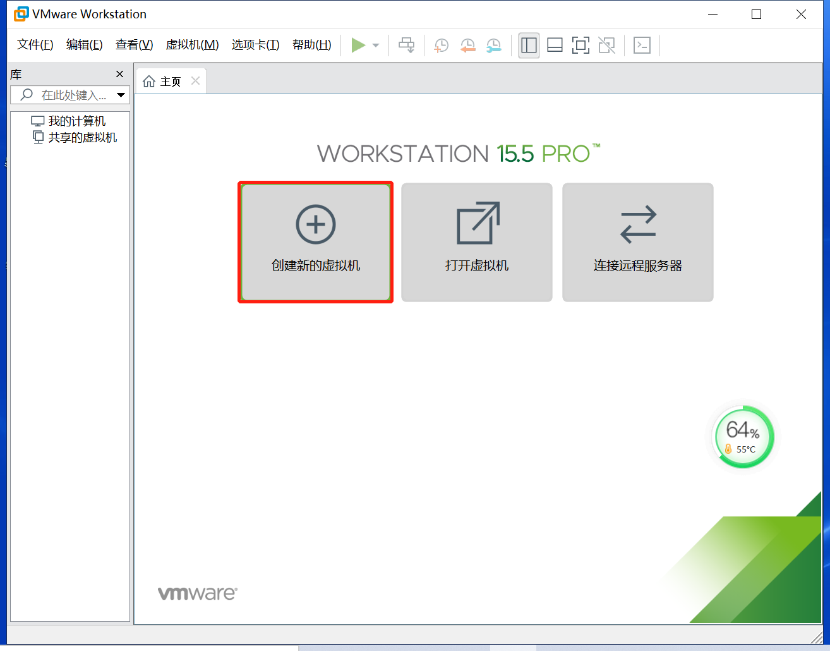Toggle the thumbnail bar view icon

[x=555, y=46]
